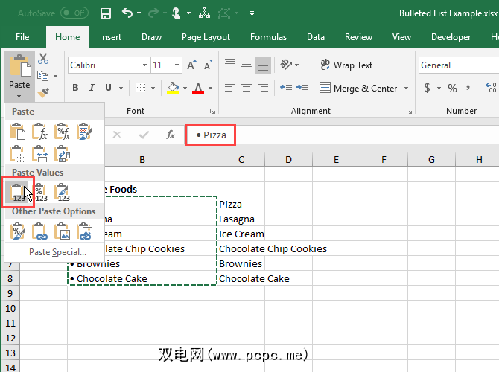The image size is (499, 372).
Task: Open the font size dropdown
Action: (177, 65)
